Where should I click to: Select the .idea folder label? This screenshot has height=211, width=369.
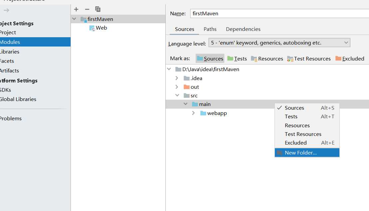[x=197, y=78]
